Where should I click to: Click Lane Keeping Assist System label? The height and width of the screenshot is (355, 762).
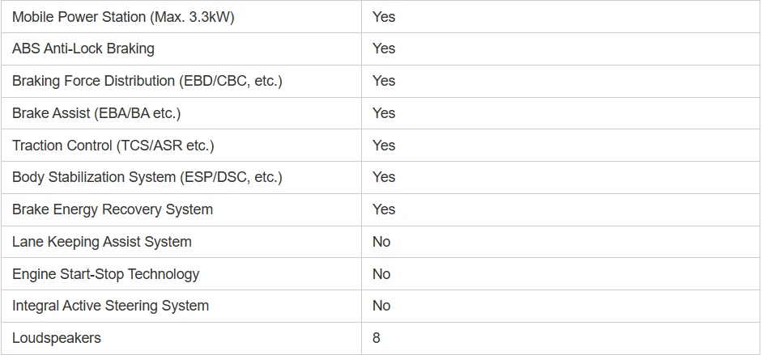tap(101, 242)
